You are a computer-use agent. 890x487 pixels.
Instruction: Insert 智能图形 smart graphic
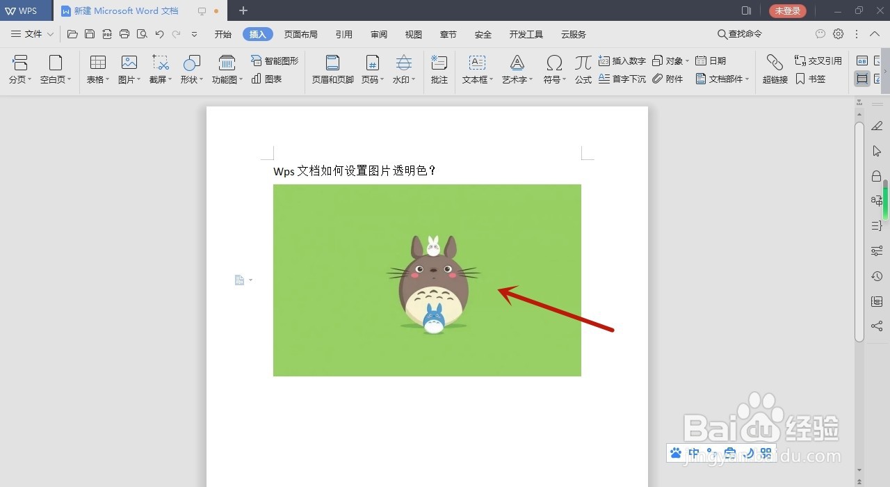275,61
